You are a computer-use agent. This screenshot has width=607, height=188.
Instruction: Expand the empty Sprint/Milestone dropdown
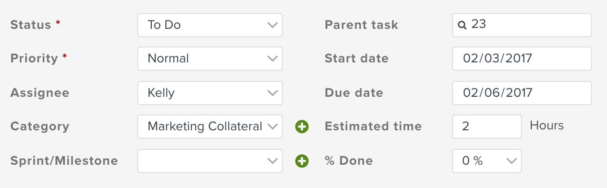click(x=210, y=161)
